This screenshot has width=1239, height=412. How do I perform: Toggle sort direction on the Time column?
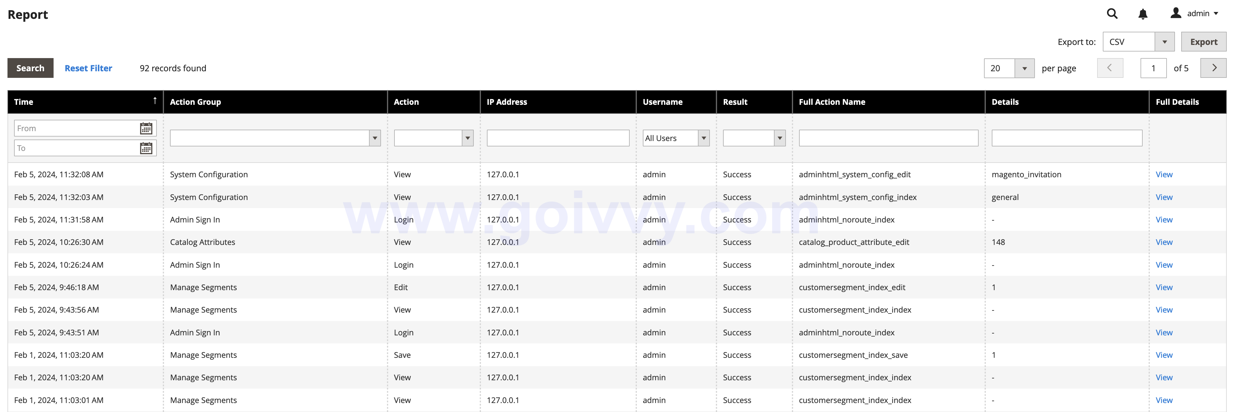coord(155,101)
